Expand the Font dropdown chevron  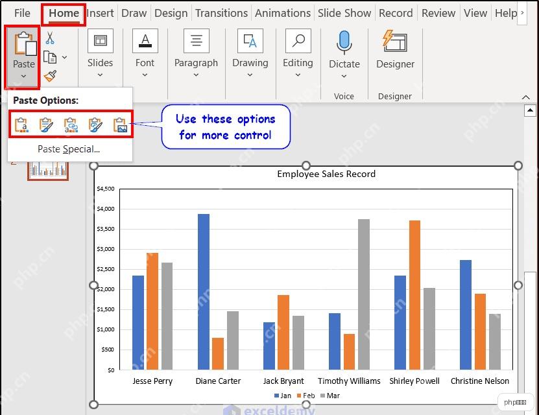point(145,75)
